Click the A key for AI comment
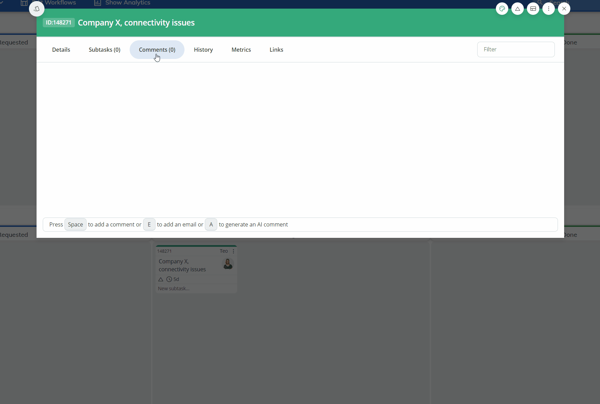The height and width of the screenshot is (404, 600). [x=211, y=224]
